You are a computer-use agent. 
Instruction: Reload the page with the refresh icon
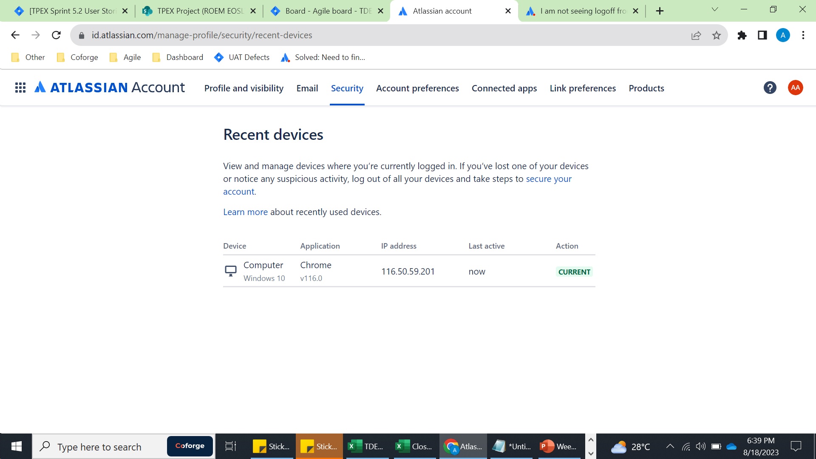click(x=56, y=35)
